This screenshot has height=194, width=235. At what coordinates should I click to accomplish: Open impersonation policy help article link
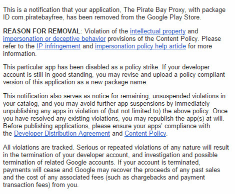point(140,46)
